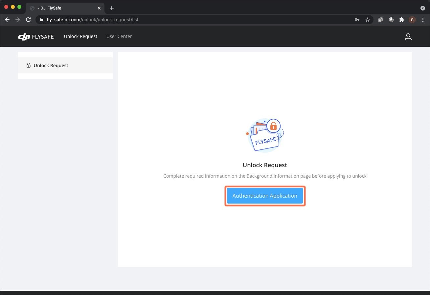Open the Unlock Request navigation tab
This screenshot has height=295, width=430.
coord(80,36)
